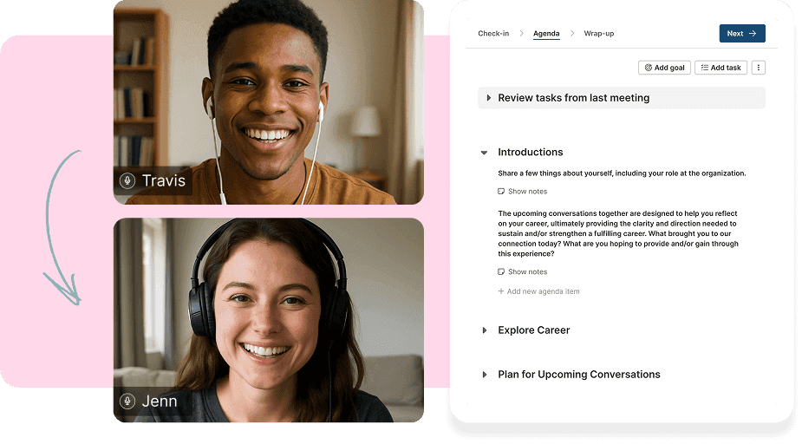The image size is (802, 444).
Task: Click the note icon under the career paragraph
Action: [501, 271]
